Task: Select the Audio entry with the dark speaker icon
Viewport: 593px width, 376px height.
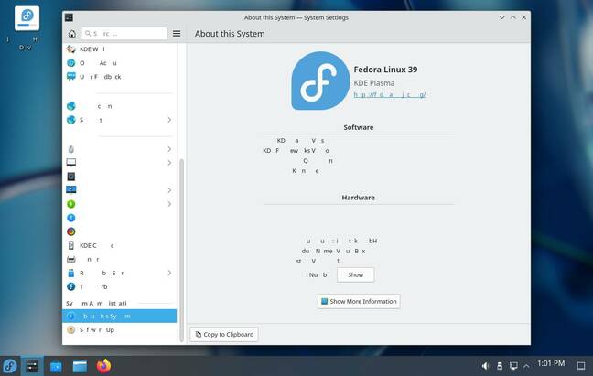Action: 119,177
